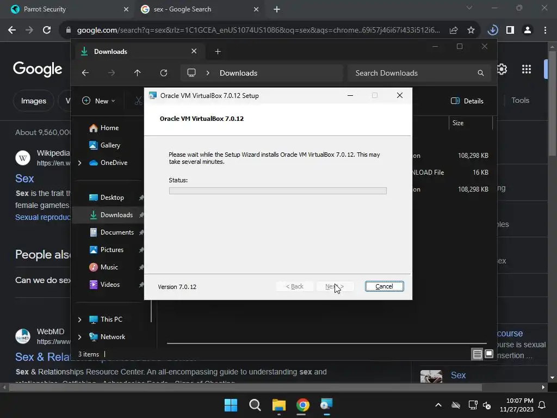Open Windows Start menu
557x418 pixels.
[x=231, y=405]
